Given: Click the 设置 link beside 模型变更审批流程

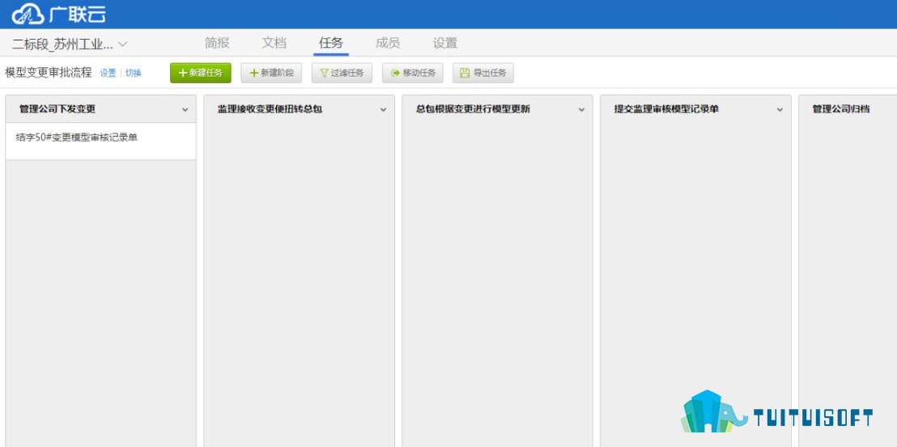Looking at the screenshot, I should (108, 73).
